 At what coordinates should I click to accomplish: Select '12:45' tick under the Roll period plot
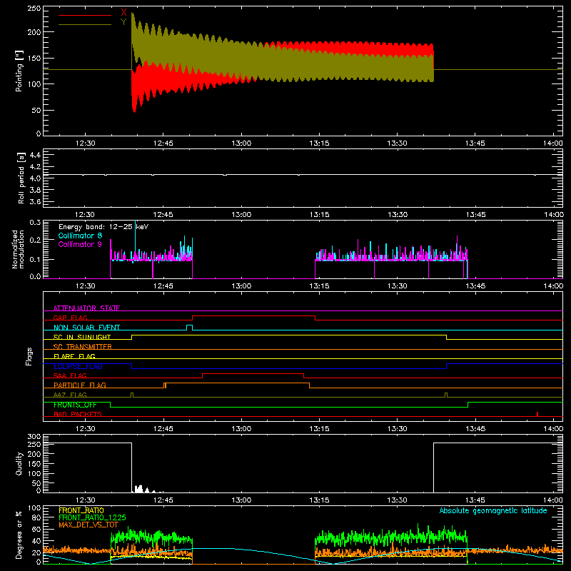tap(163, 215)
